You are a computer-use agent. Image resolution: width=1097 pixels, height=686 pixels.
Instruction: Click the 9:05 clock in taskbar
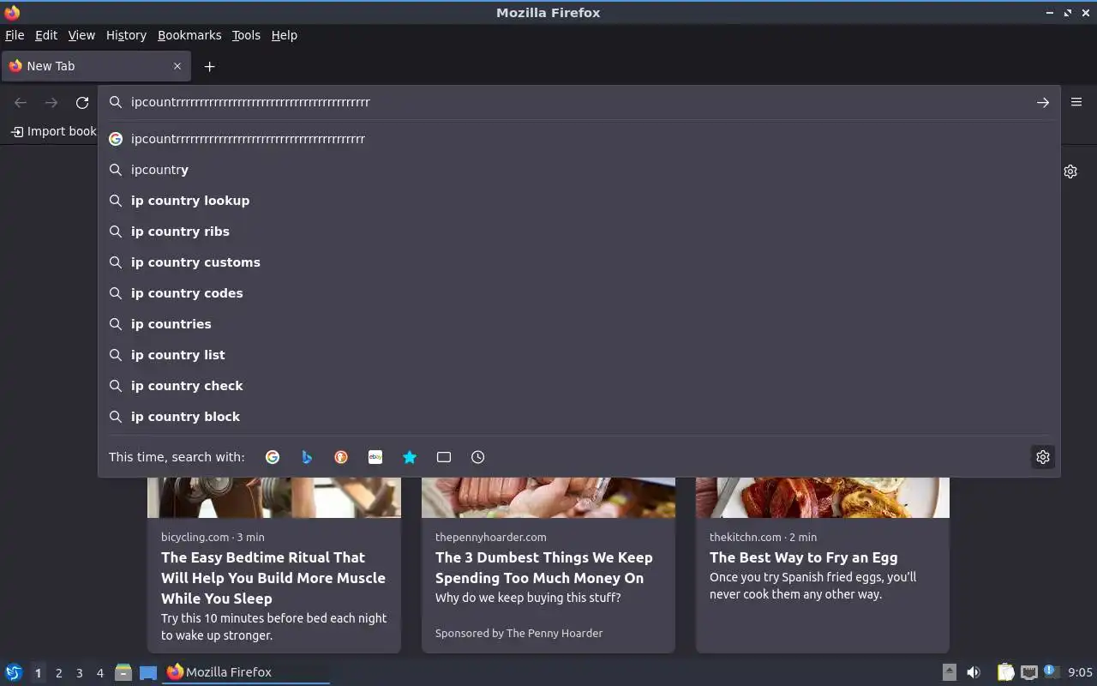click(x=1080, y=672)
